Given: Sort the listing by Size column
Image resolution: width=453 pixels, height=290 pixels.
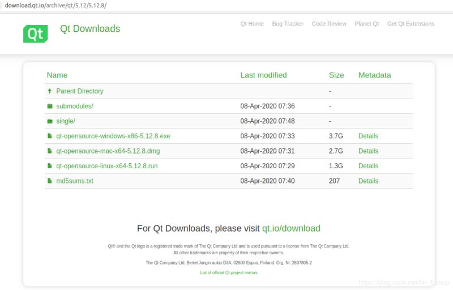Looking at the screenshot, I should 336,75.
